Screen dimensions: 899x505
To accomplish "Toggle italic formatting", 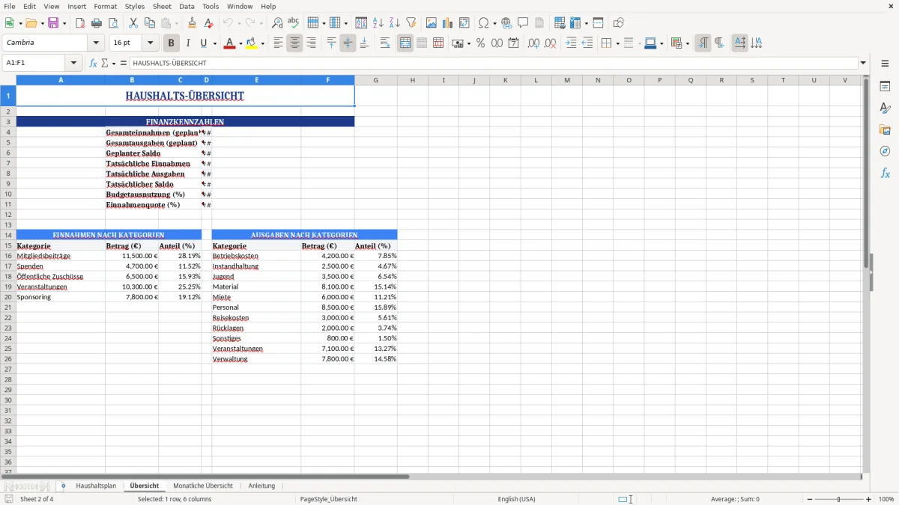I will (x=187, y=43).
